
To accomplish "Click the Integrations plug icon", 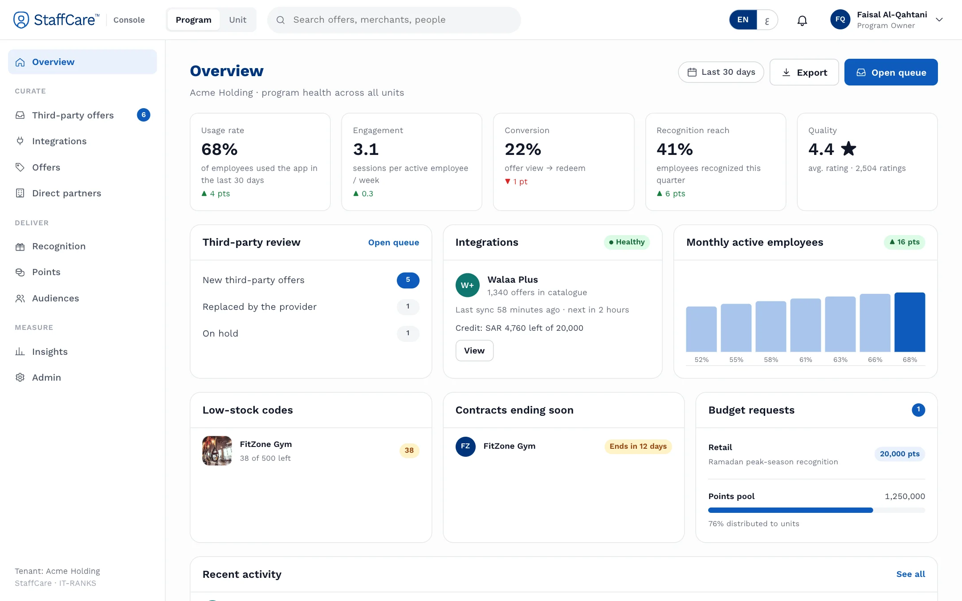I will [20, 141].
